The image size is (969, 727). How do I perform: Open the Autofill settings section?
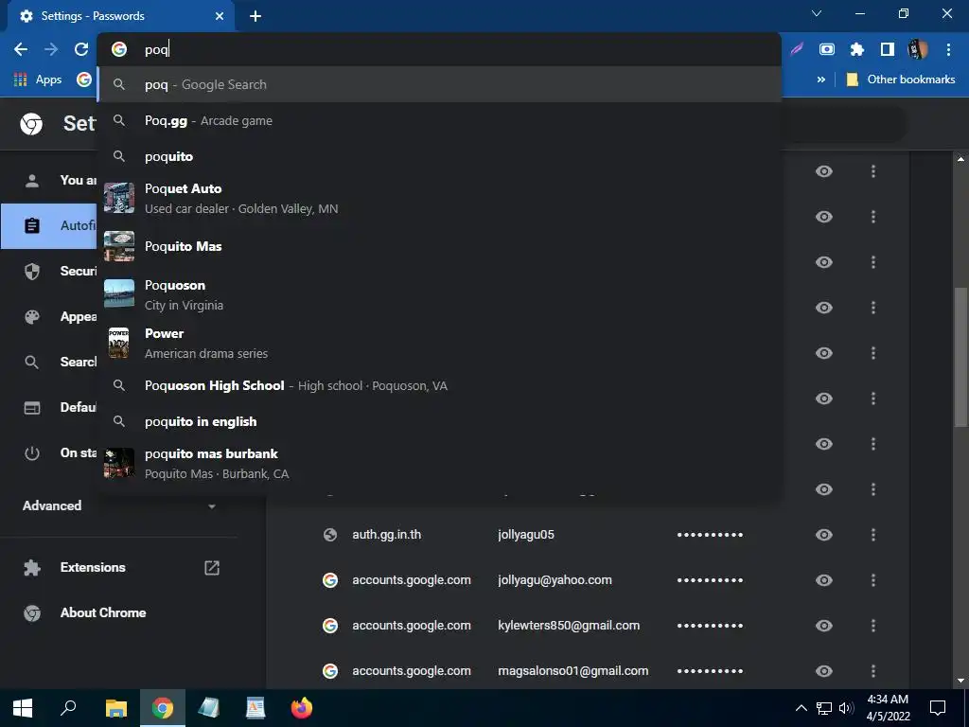pos(49,225)
